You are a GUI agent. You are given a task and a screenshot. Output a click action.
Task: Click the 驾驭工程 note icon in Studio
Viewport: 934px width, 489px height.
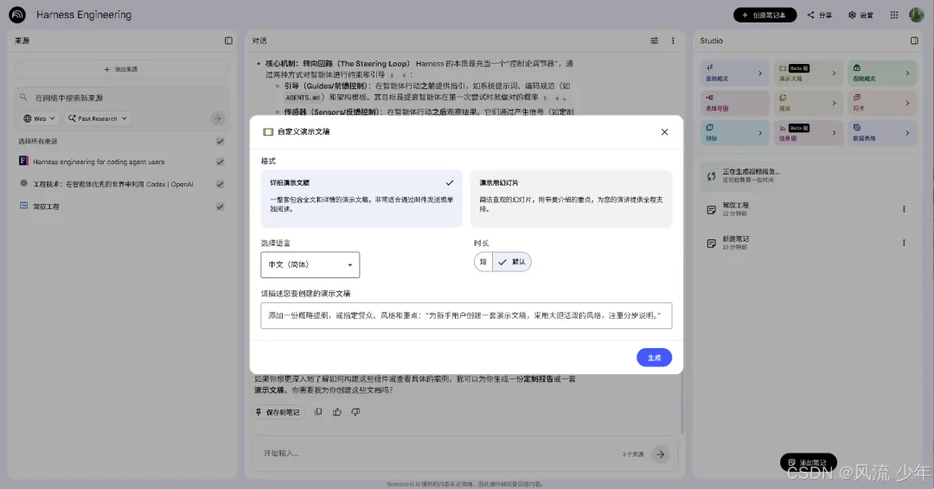point(711,209)
